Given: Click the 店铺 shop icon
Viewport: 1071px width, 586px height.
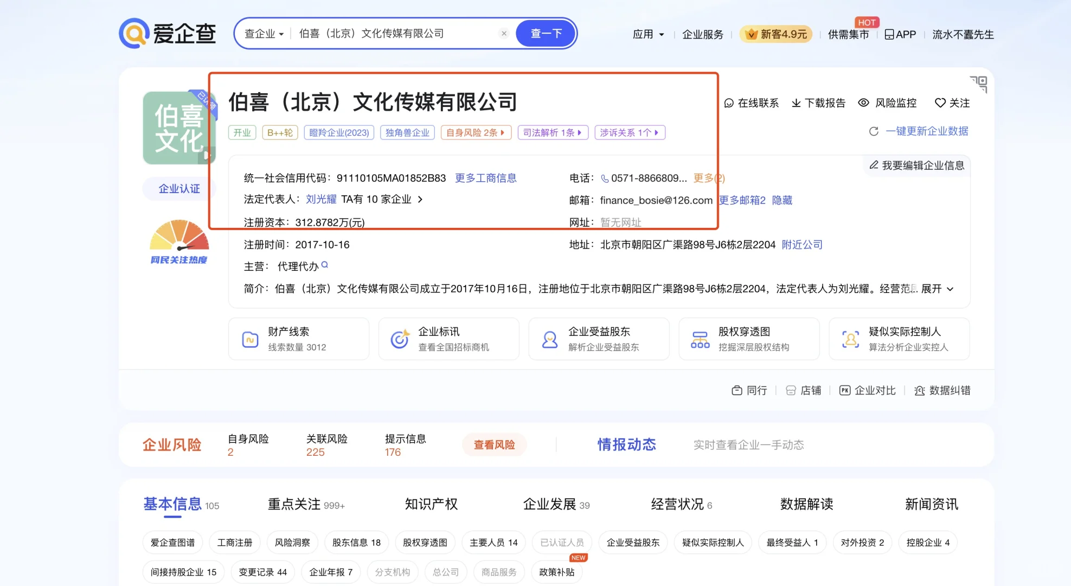Looking at the screenshot, I should point(791,391).
